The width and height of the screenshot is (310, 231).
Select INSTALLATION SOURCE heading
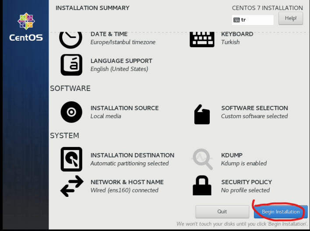click(124, 108)
